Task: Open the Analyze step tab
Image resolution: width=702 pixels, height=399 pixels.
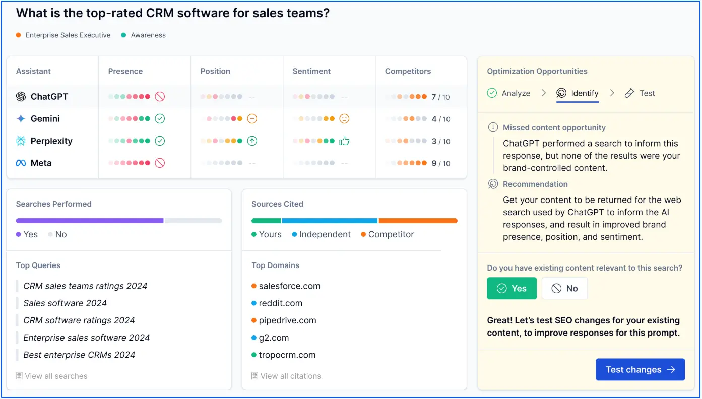Action: click(x=509, y=93)
